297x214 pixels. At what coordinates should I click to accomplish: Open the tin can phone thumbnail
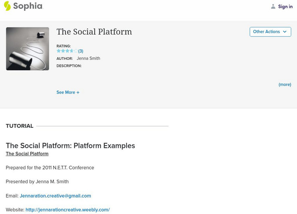(x=27, y=49)
